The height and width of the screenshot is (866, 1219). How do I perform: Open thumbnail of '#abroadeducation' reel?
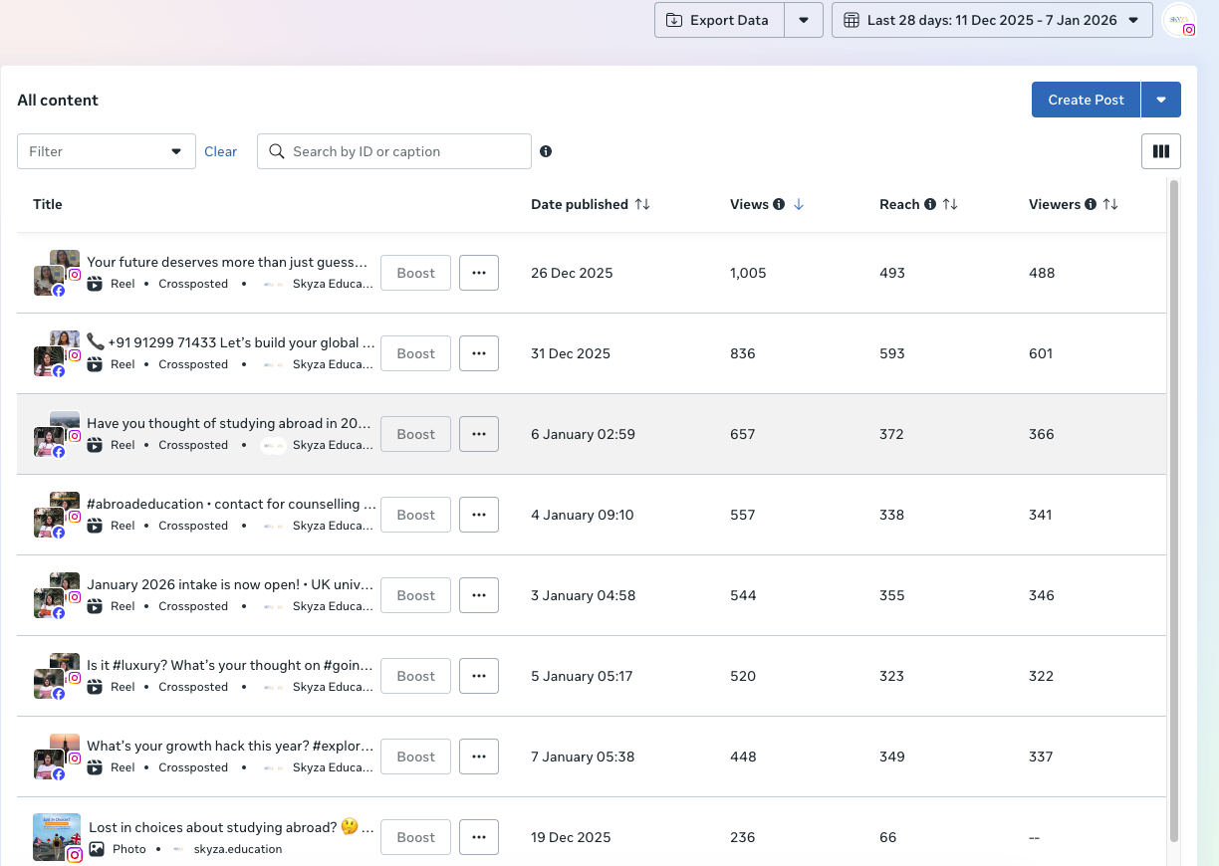[57, 515]
